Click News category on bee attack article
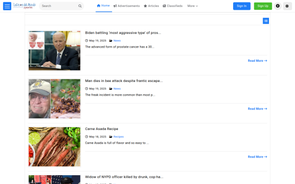This screenshot has height=184, width=295. point(117,89)
